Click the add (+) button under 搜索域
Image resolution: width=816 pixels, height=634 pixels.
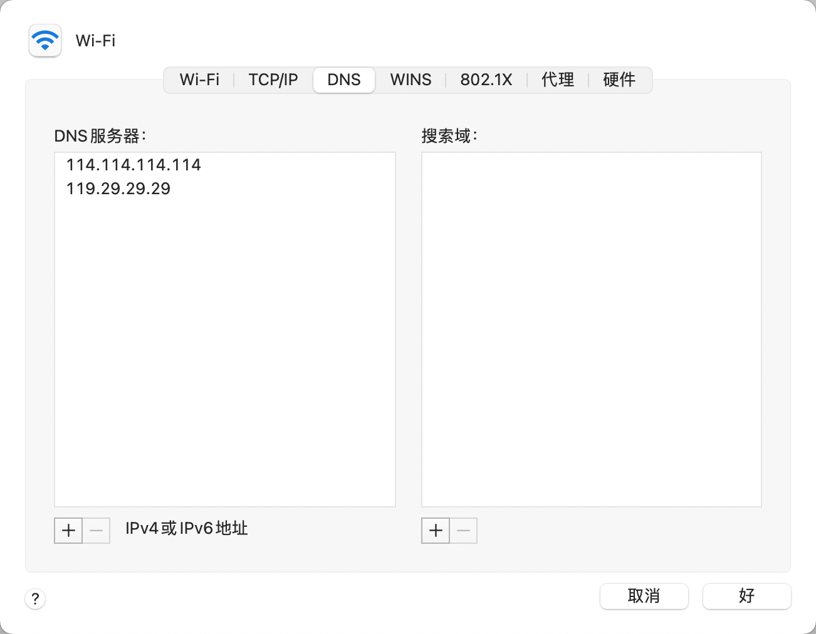tap(435, 530)
